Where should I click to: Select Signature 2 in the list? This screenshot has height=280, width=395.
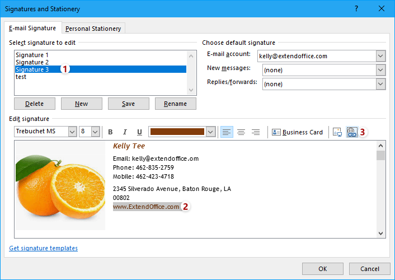click(32, 62)
